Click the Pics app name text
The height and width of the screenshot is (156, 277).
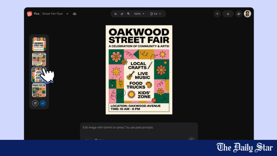click(x=37, y=14)
